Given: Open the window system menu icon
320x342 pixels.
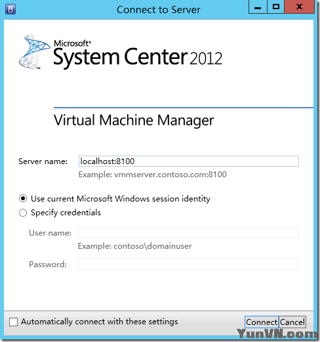Looking at the screenshot, I should click(x=10, y=9).
